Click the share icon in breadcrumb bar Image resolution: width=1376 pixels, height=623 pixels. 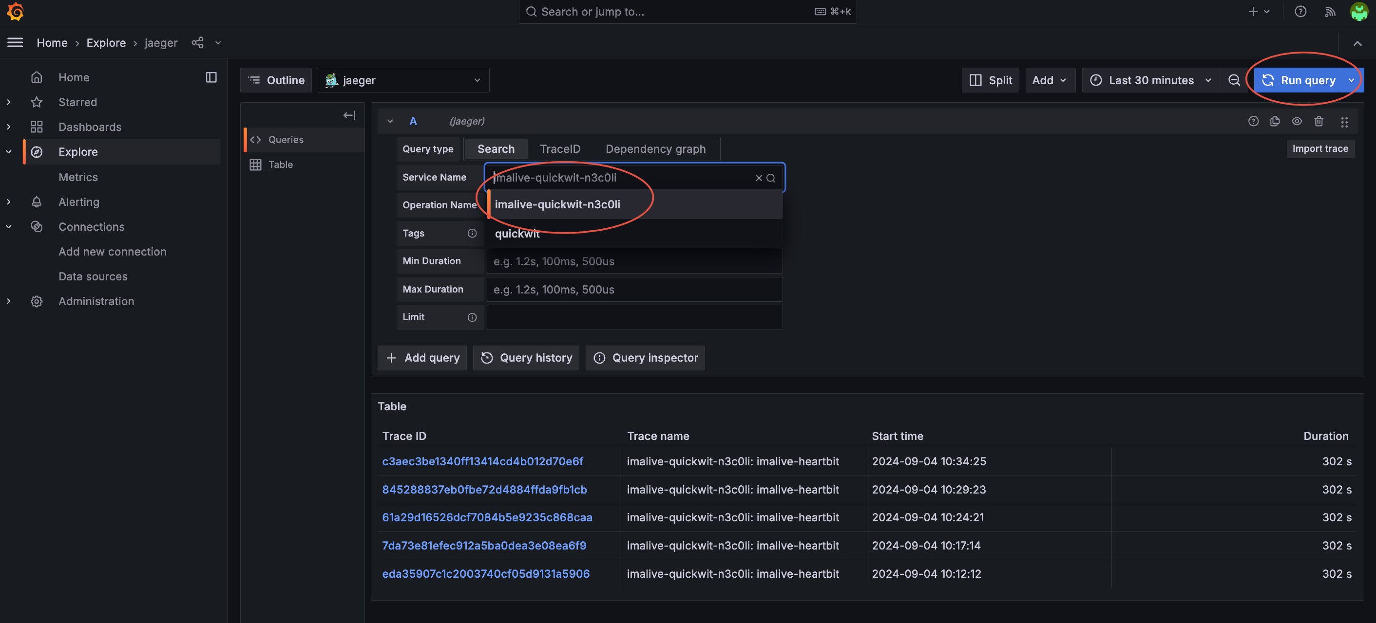(198, 43)
